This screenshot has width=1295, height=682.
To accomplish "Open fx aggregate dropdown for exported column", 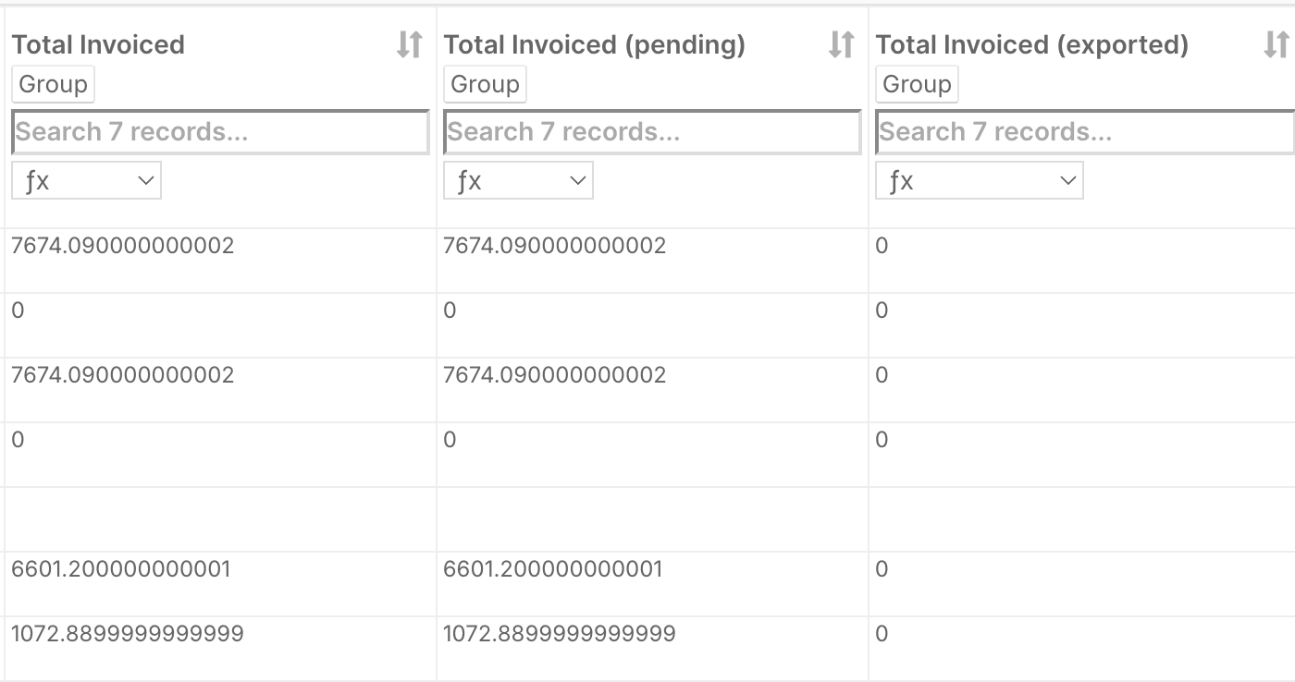I will (x=979, y=181).
